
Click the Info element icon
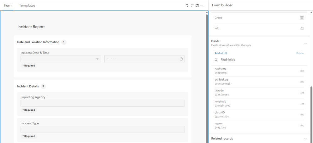(x=302, y=28)
